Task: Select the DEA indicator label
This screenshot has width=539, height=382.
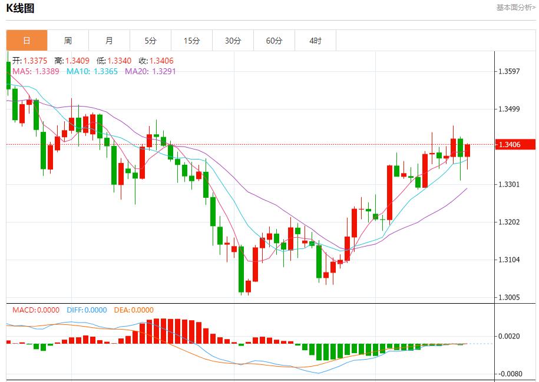Action: click(x=134, y=310)
